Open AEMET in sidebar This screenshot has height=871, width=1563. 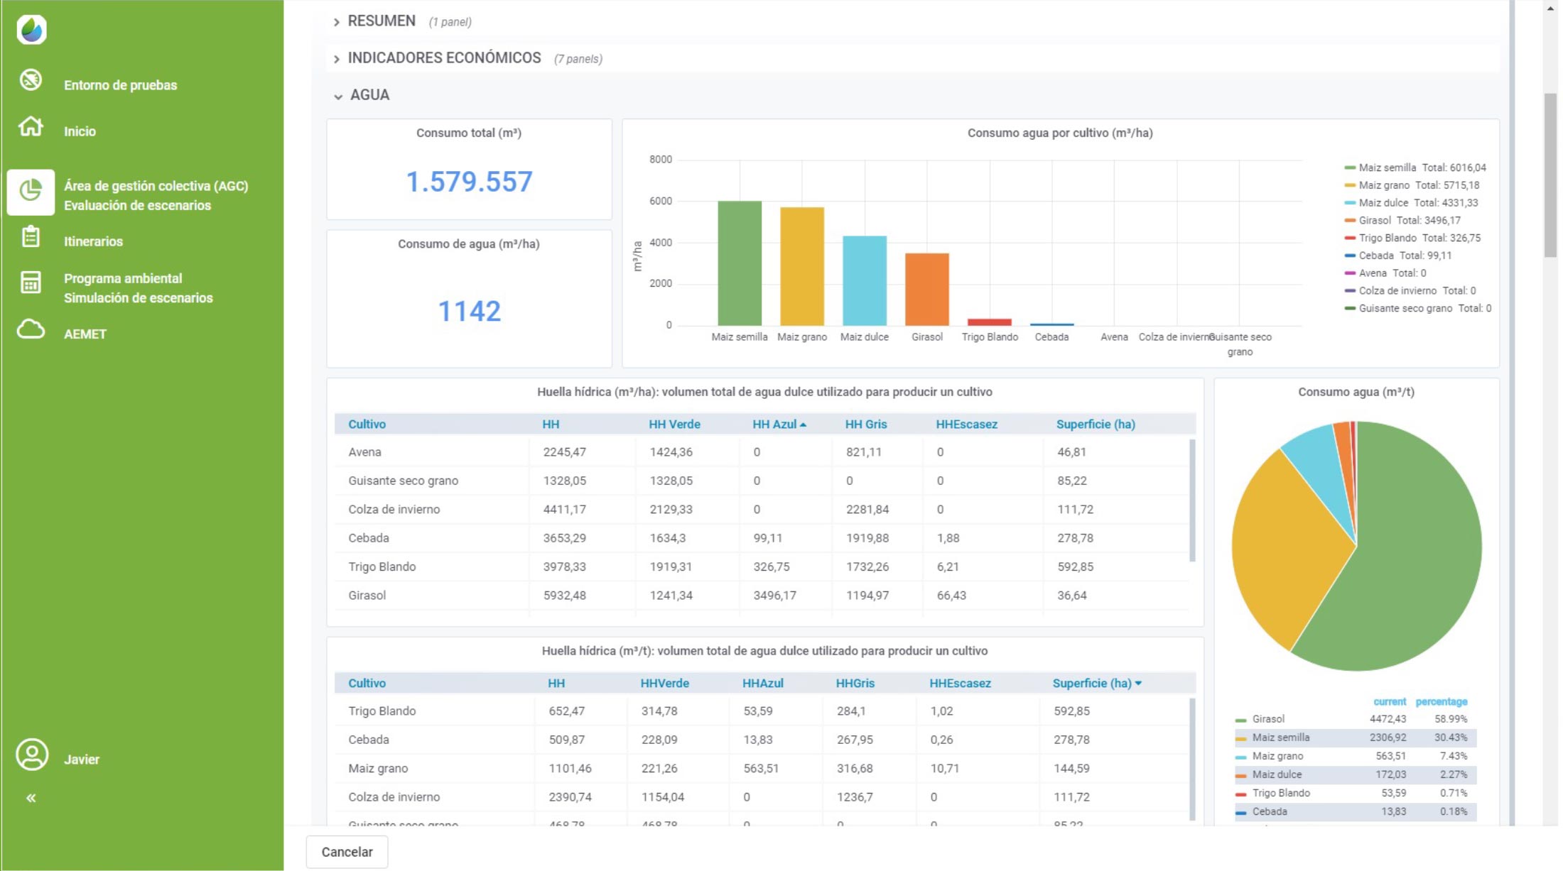click(x=85, y=334)
